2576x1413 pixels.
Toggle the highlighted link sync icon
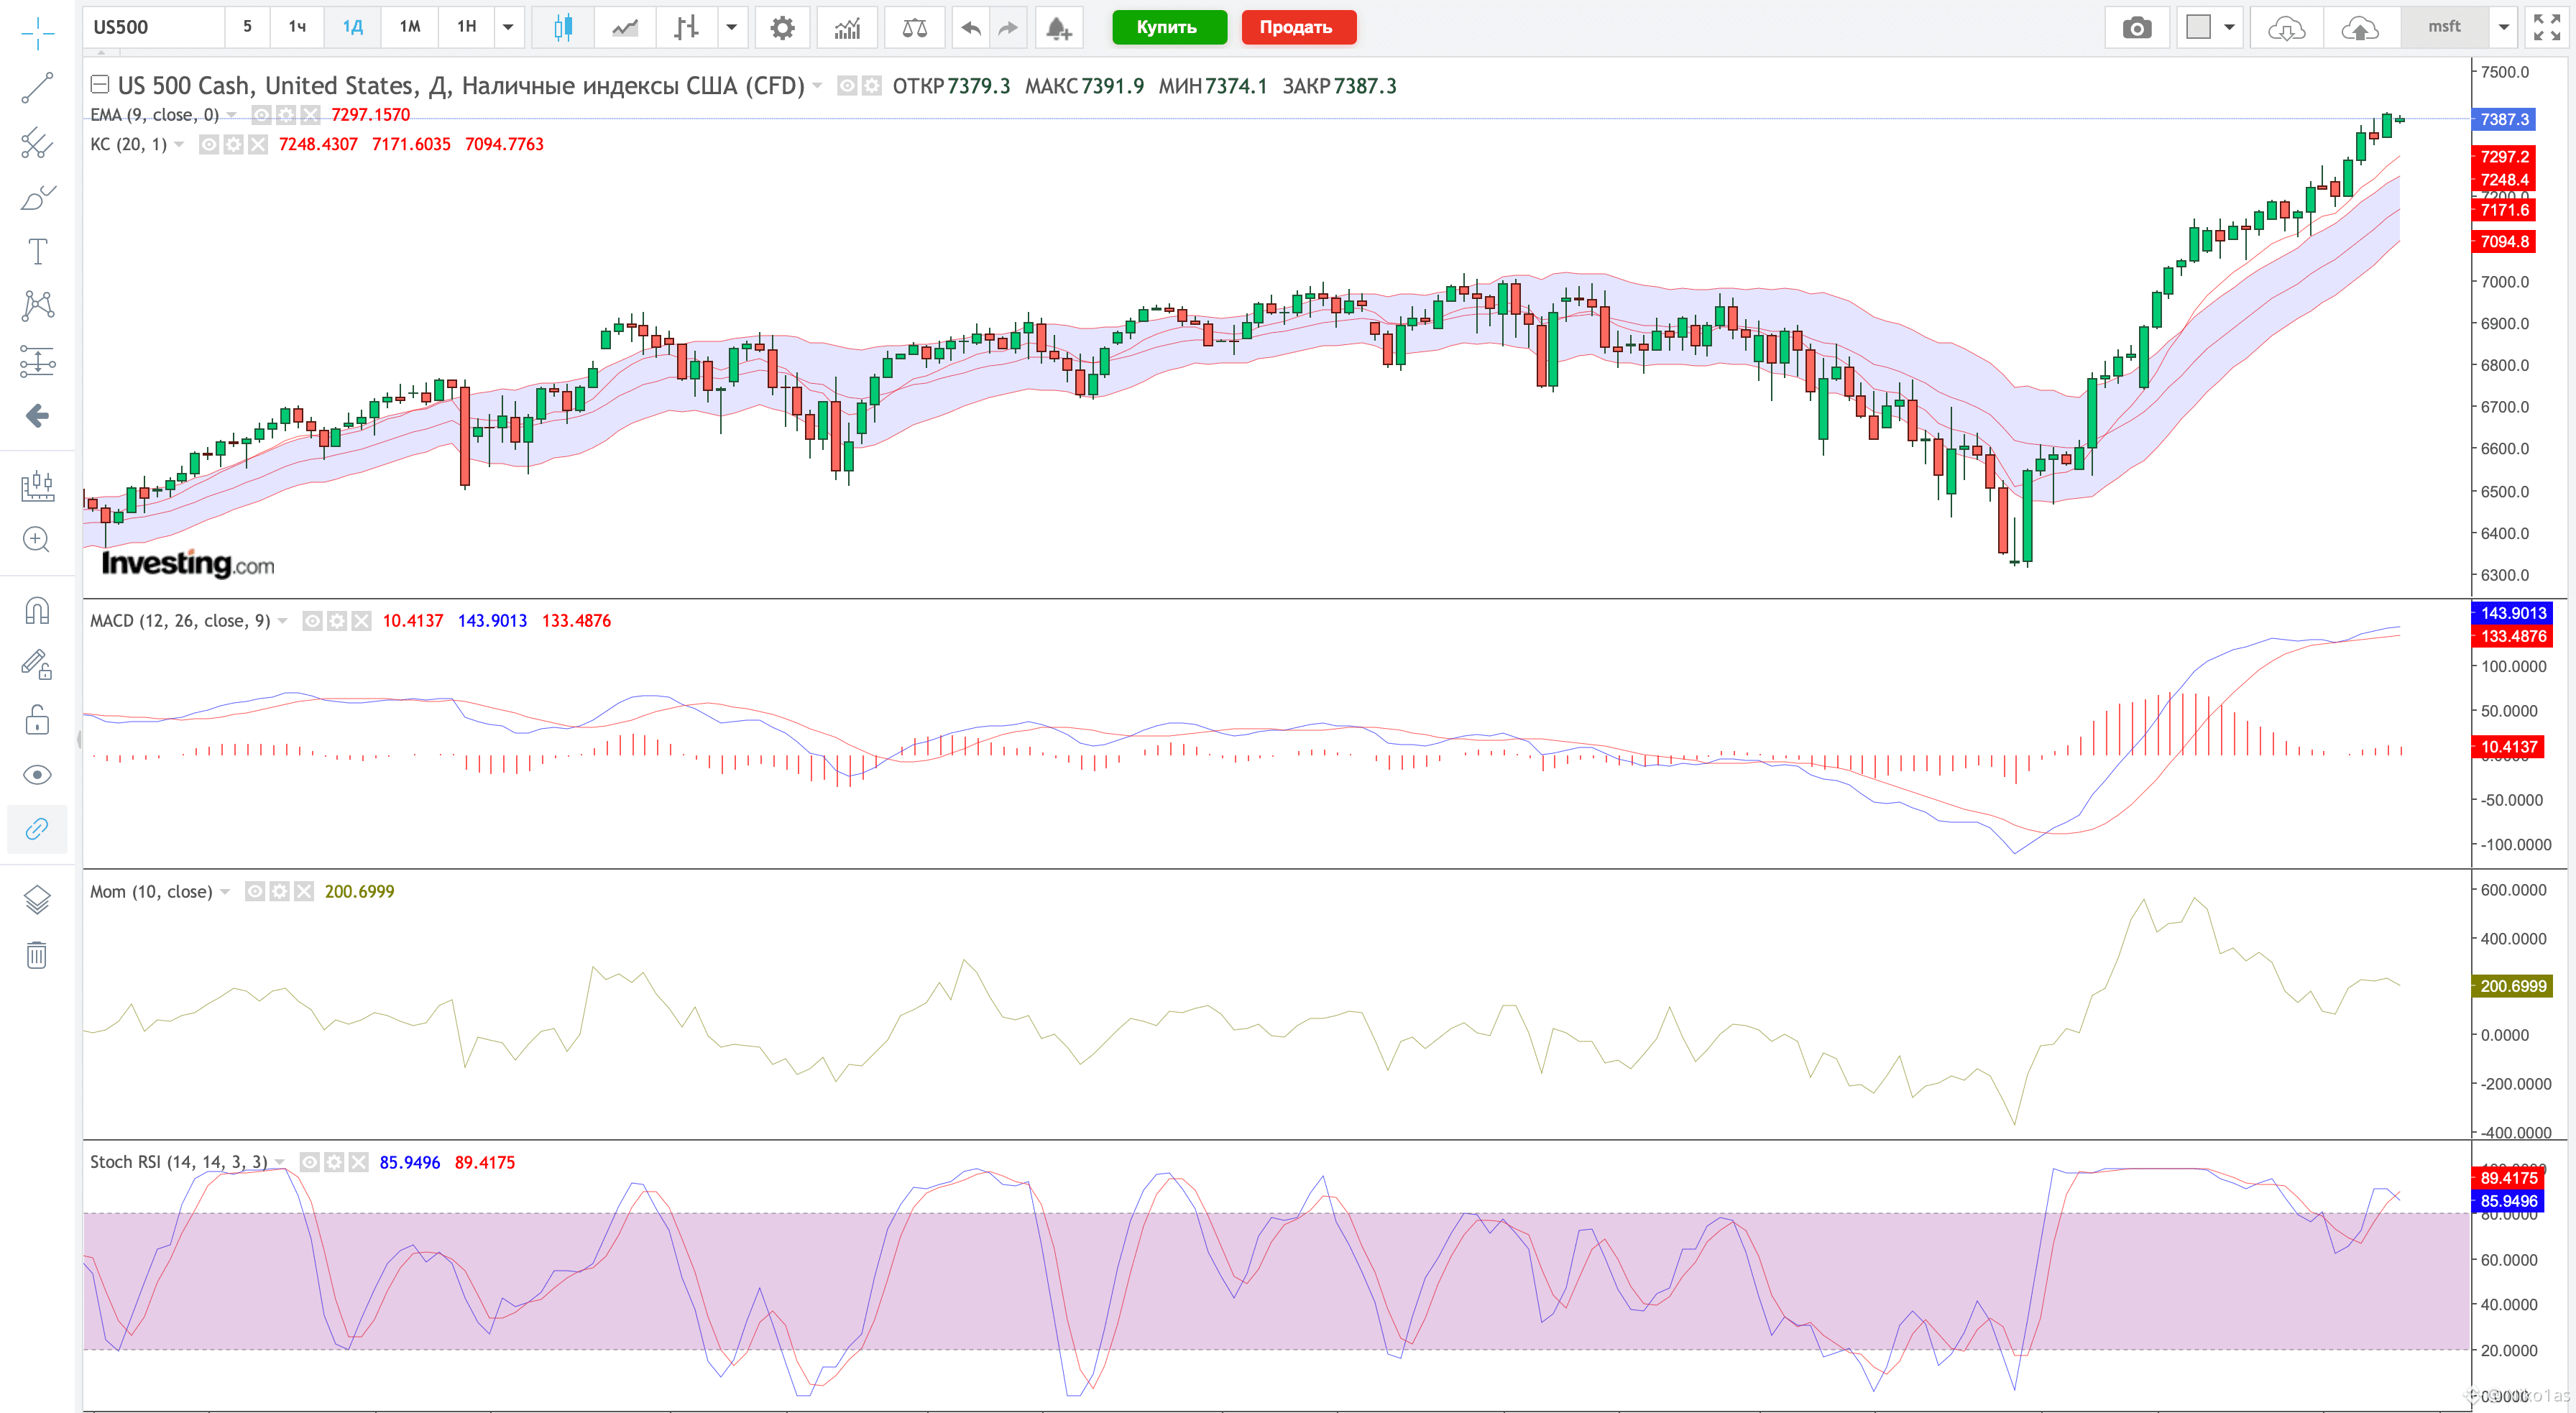coord(37,829)
